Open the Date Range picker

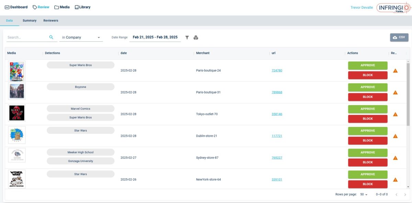click(x=155, y=37)
